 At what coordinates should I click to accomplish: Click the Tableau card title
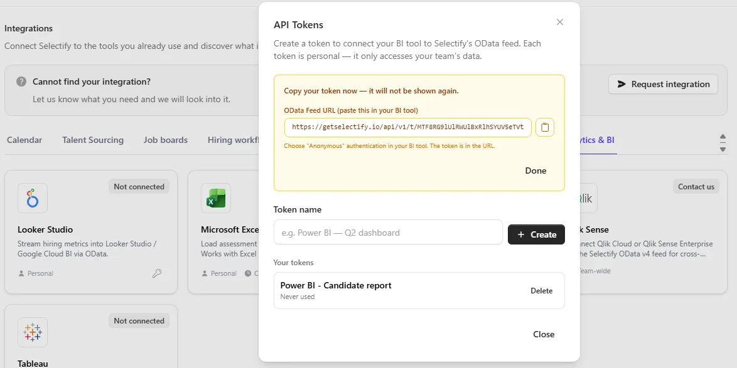tap(33, 364)
